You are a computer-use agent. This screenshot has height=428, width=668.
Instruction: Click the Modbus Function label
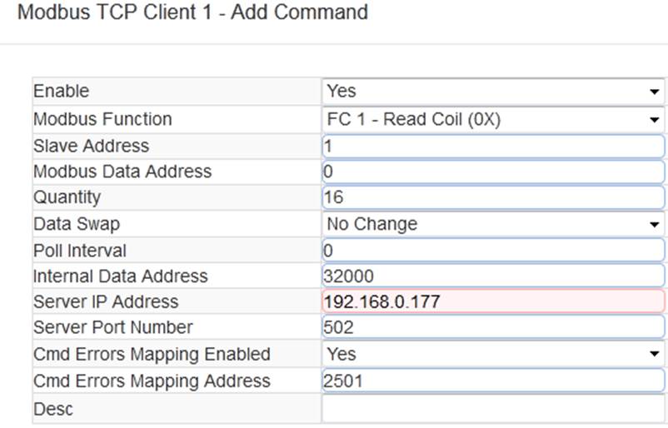102,119
